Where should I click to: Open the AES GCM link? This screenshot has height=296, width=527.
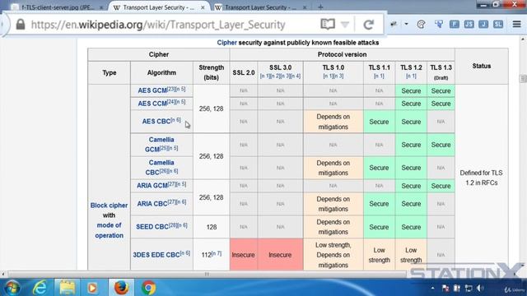coord(152,90)
